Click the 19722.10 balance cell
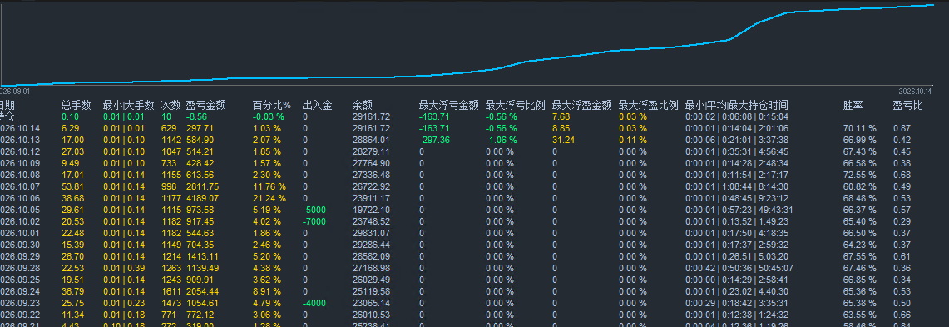The image size is (949, 327). 371,211
